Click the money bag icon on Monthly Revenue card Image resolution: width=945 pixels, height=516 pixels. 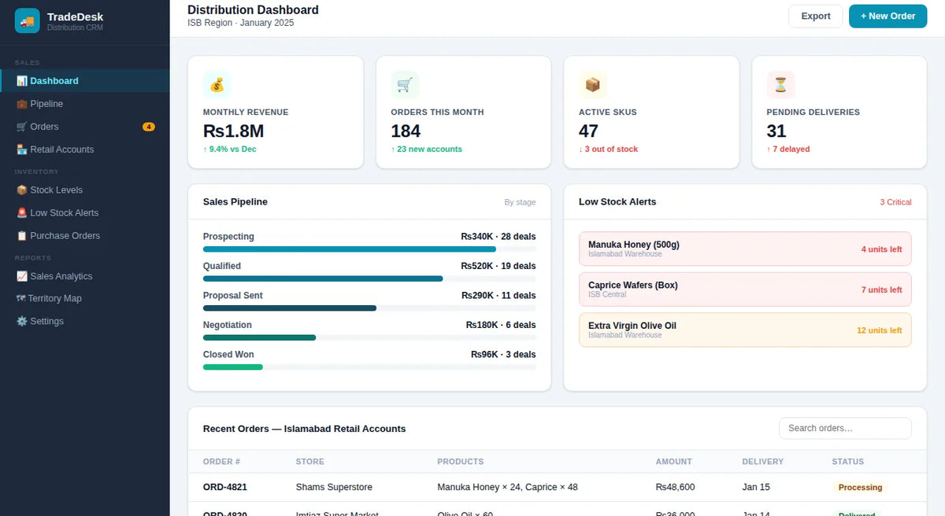217,85
